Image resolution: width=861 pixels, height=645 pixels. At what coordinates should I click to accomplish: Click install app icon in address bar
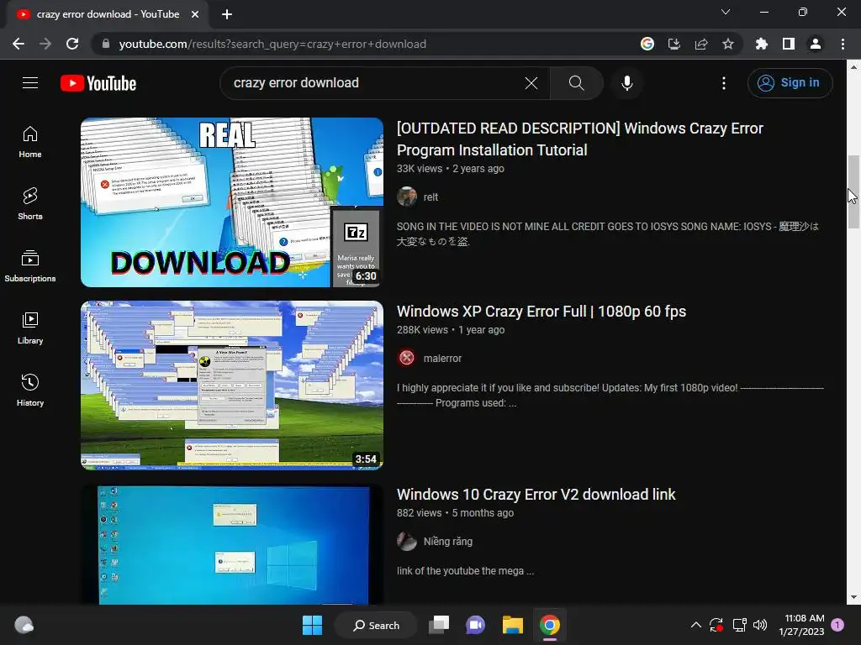tap(674, 44)
